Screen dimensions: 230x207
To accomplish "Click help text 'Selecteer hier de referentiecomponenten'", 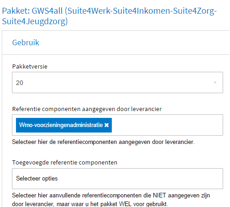I will [x=103, y=142].
